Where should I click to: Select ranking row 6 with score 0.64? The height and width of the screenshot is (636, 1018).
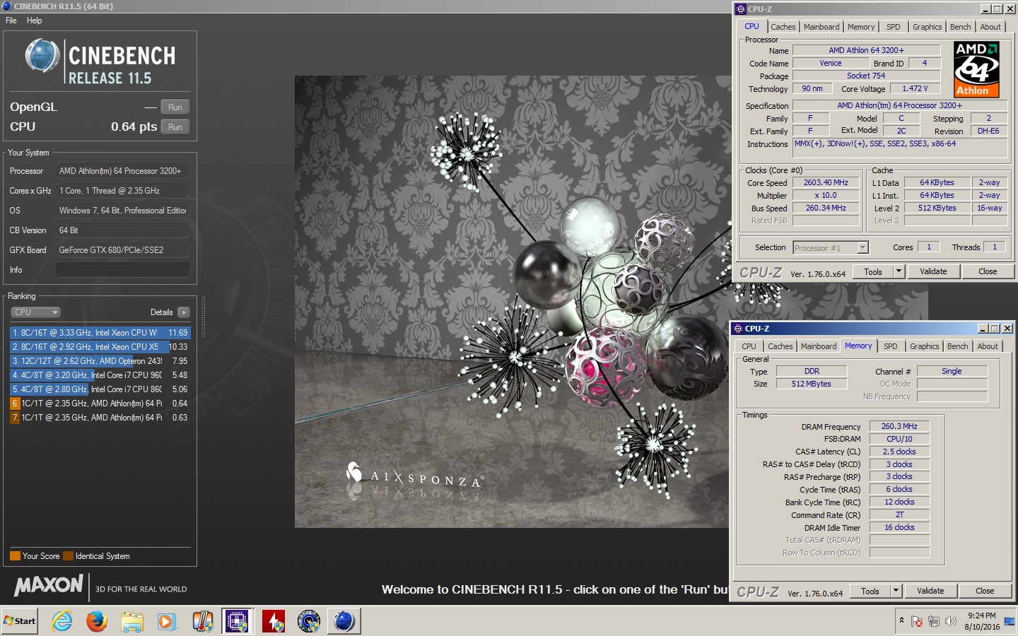[100, 404]
